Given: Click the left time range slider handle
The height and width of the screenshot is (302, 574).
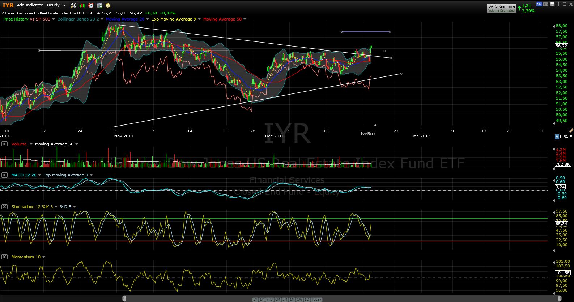Looking at the screenshot, I should tap(124, 298).
